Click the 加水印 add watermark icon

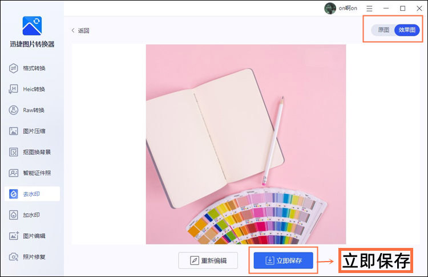click(x=13, y=215)
